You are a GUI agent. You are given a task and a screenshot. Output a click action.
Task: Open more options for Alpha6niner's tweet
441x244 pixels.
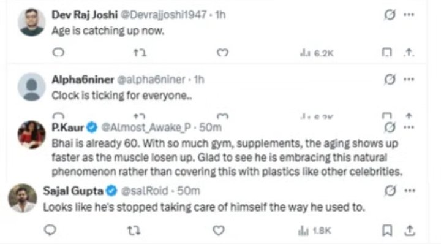coord(409,79)
